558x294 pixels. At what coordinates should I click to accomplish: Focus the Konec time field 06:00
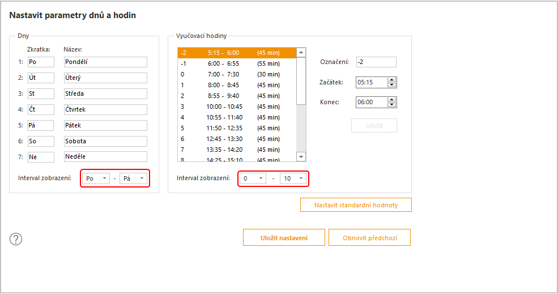(x=371, y=102)
